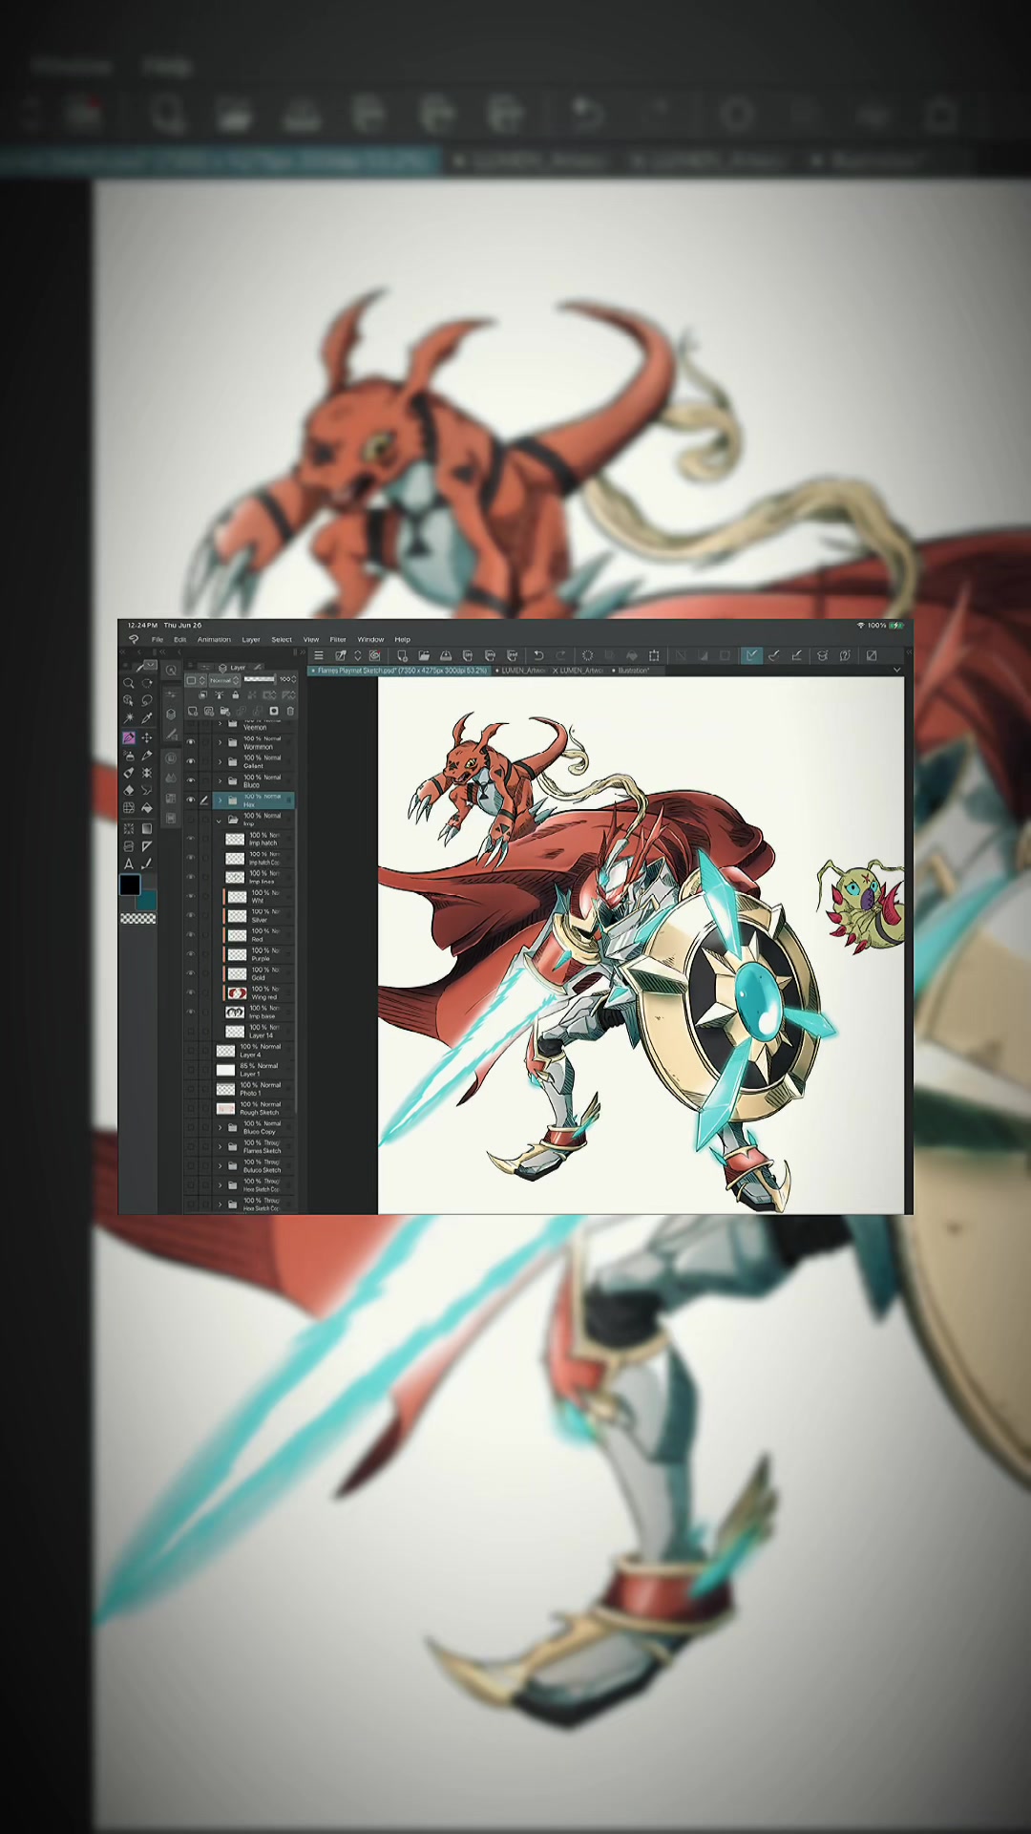Select the Lasso selection tool
1031x1834 pixels.
(x=147, y=700)
